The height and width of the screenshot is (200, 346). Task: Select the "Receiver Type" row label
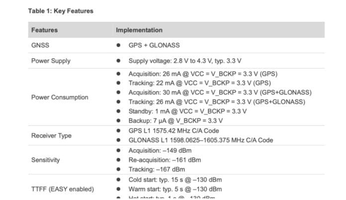click(x=51, y=135)
